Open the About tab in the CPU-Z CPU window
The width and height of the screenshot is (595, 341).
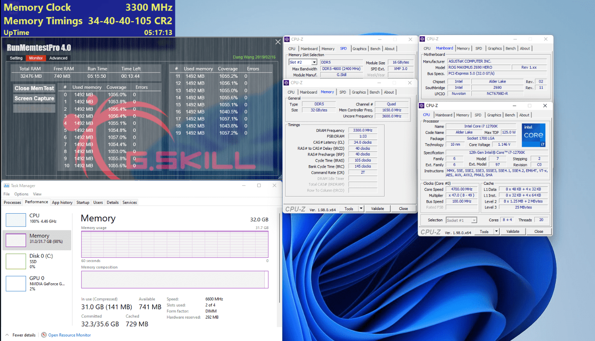[524, 115]
